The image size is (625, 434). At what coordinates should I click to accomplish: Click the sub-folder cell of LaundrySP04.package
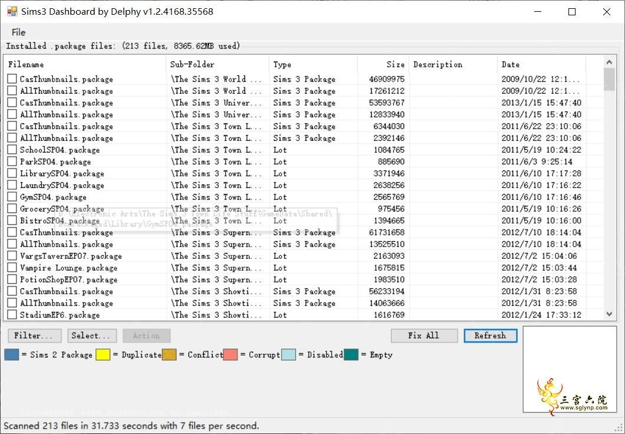click(x=216, y=185)
